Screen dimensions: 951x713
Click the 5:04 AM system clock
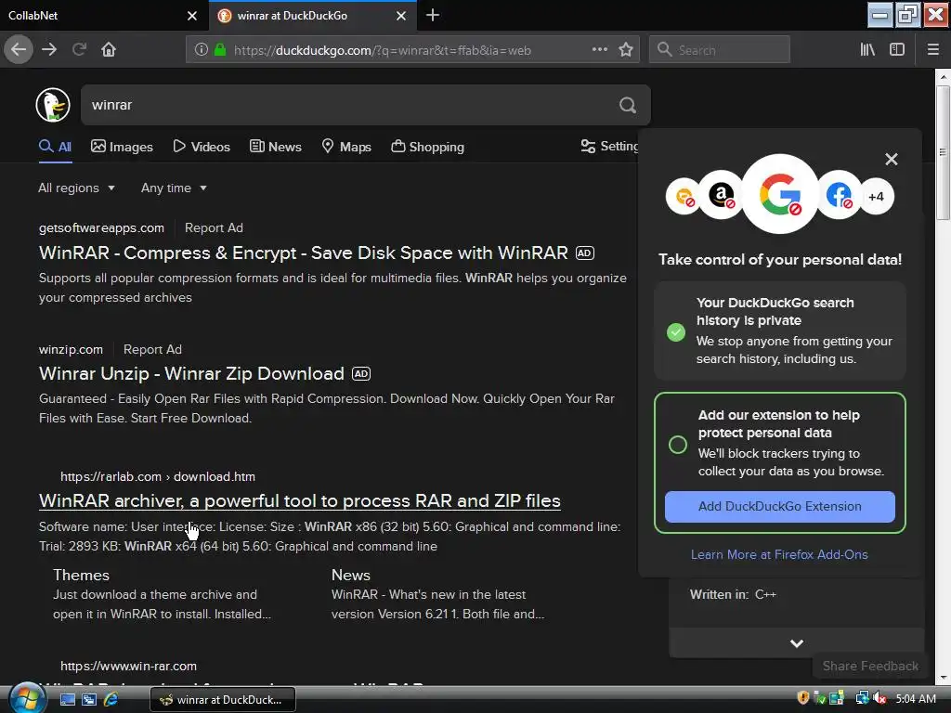(915, 699)
